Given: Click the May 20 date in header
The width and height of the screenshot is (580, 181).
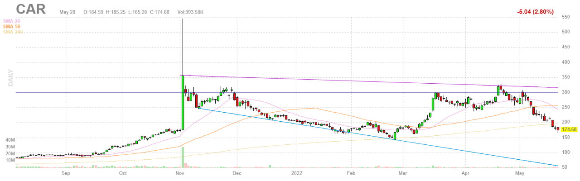Looking at the screenshot, I should (x=67, y=12).
